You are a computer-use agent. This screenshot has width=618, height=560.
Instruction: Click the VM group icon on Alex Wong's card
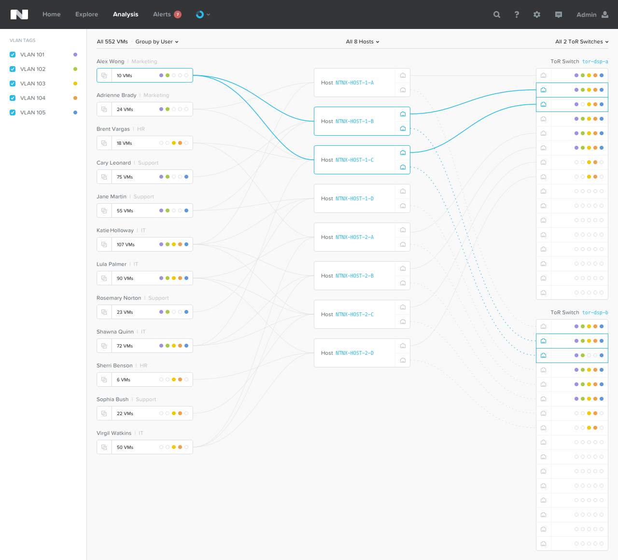pos(104,75)
